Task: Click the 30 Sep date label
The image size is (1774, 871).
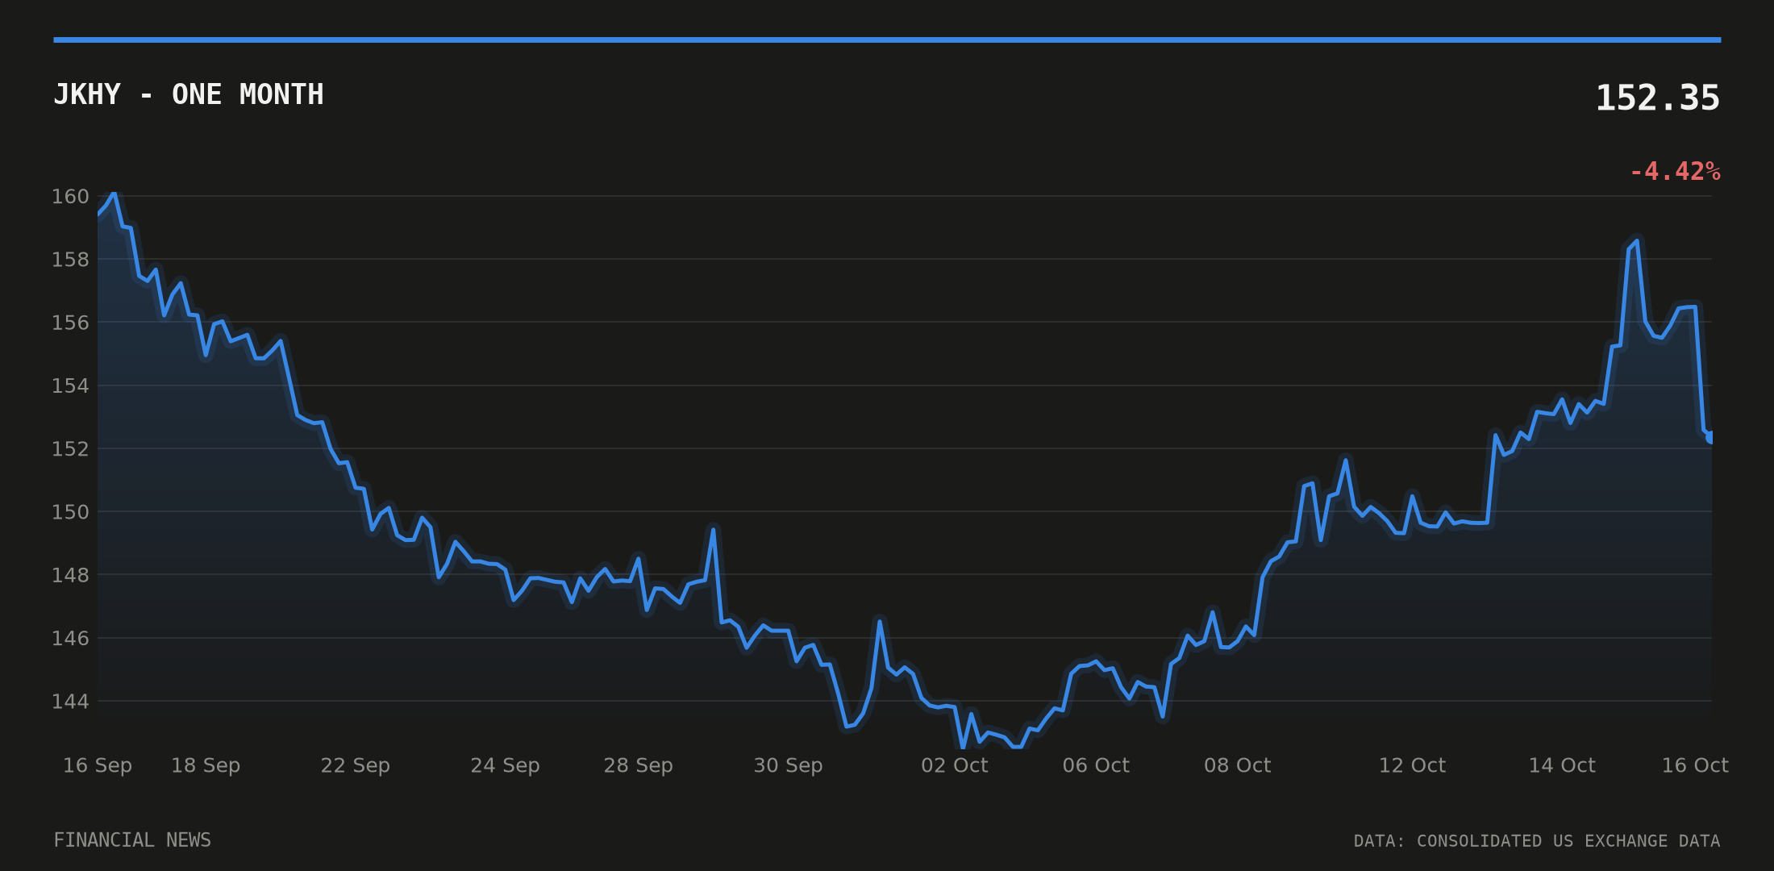Action: click(x=788, y=765)
